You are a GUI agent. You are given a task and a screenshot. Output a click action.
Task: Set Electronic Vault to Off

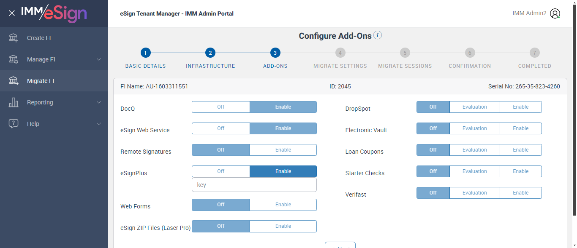point(433,128)
